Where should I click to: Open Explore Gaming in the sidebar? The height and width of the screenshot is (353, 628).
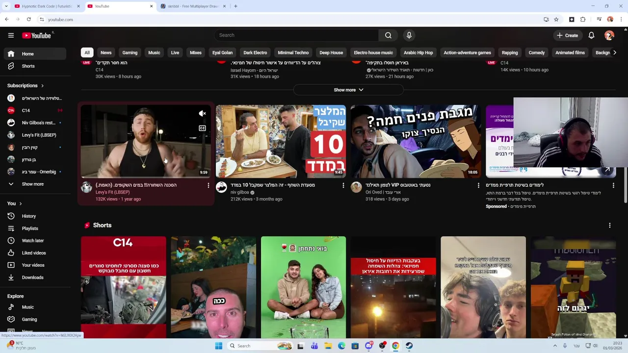point(34,320)
